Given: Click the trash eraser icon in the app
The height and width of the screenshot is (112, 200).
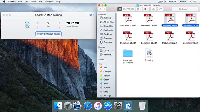Looking at the screenshot, I should pyautogui.click(x=27, y=25).
